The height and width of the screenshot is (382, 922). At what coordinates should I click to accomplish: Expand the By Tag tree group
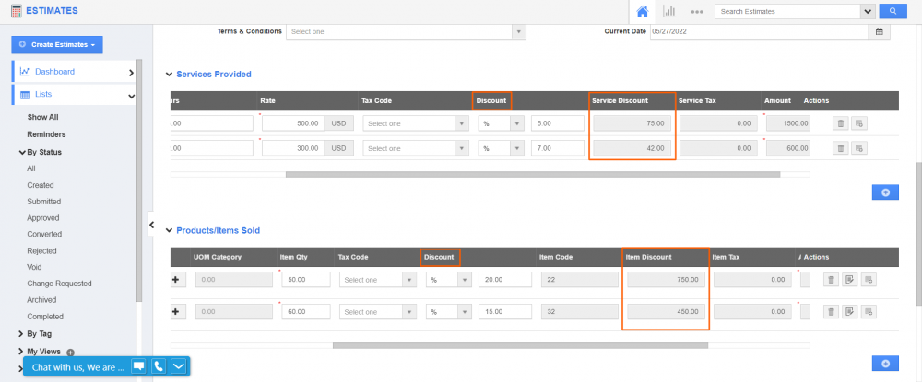tap(22, 334)
